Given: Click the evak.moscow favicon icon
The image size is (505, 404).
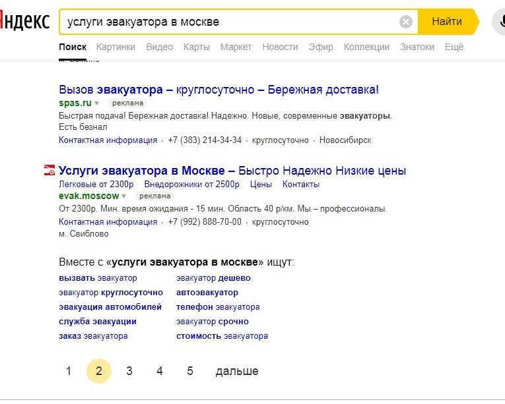Looking at the screenshot, I should [50, 170].
